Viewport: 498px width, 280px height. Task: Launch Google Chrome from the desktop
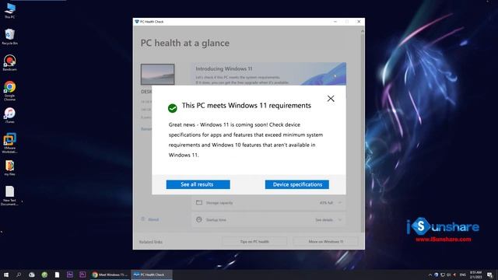click(9, 91)
